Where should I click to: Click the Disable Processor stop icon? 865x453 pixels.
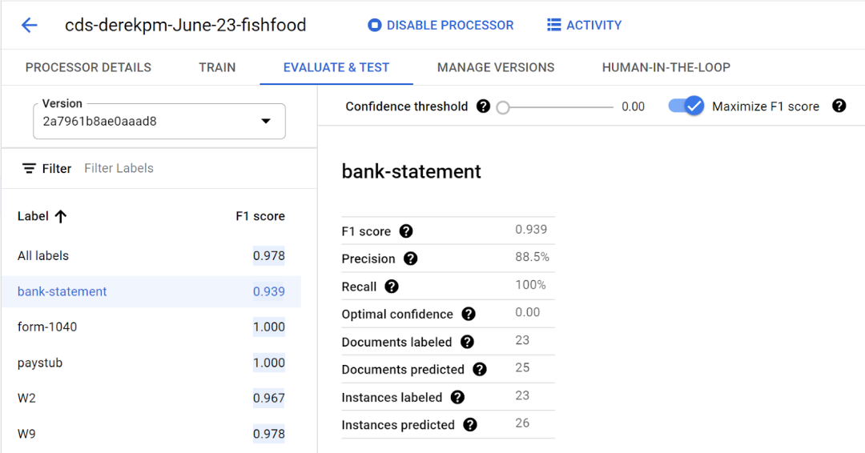375,26
